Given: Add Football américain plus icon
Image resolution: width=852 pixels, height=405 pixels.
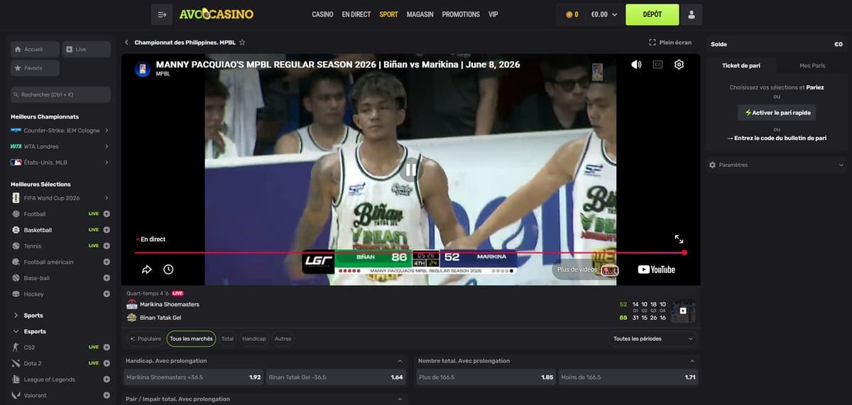Looking at the screenshot, I should click(x=106, y=262).
